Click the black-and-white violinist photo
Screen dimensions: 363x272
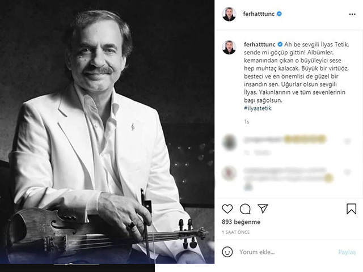pos(107,136)
